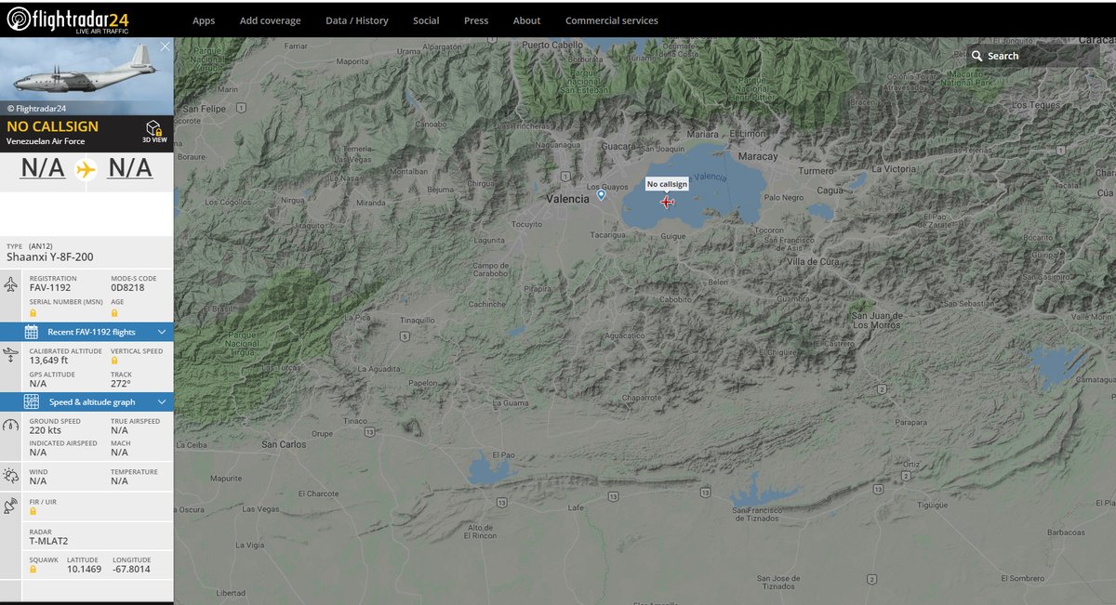This screenshot has width=1116, height=605.
Task: Click the yellow airplane route icon
Action: [86, 169]
